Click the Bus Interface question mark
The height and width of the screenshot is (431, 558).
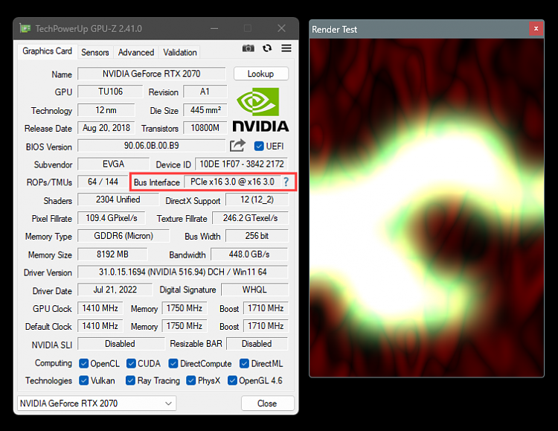286,182
